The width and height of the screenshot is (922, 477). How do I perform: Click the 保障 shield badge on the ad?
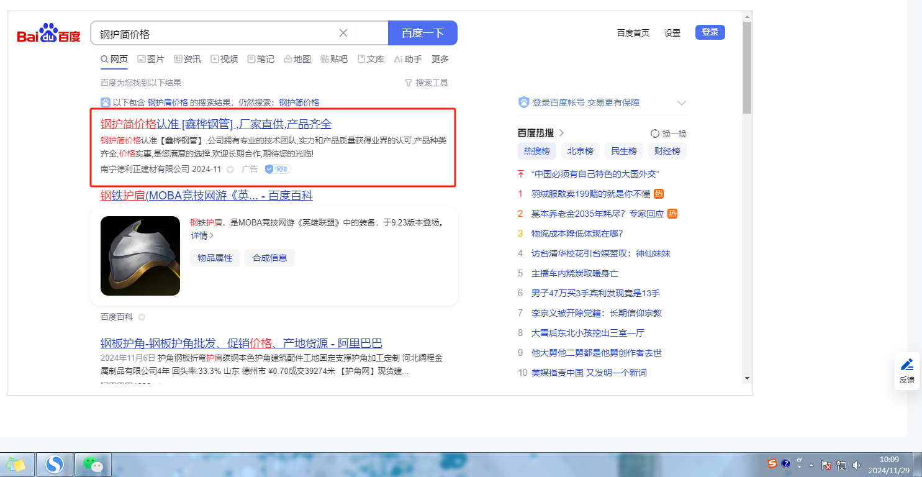tap(278, 169)
